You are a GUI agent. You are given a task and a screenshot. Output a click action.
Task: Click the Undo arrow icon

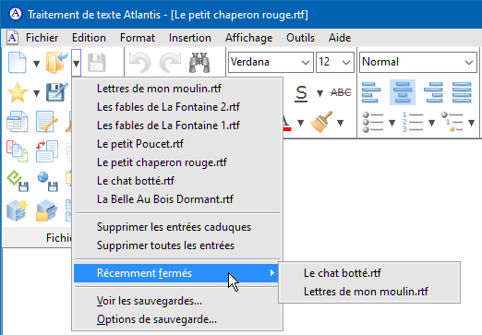coord(140,63)
